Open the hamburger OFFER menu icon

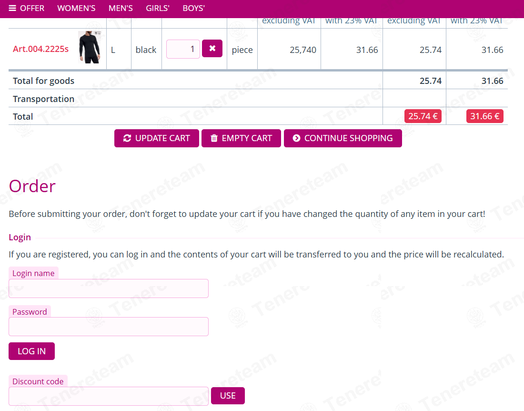(x=12, y=9)
